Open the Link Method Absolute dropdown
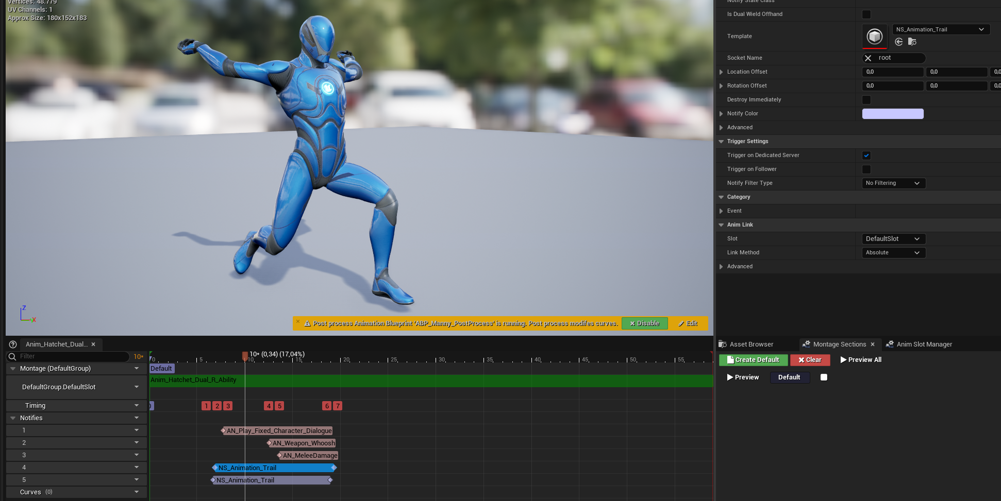 point(893,253)
